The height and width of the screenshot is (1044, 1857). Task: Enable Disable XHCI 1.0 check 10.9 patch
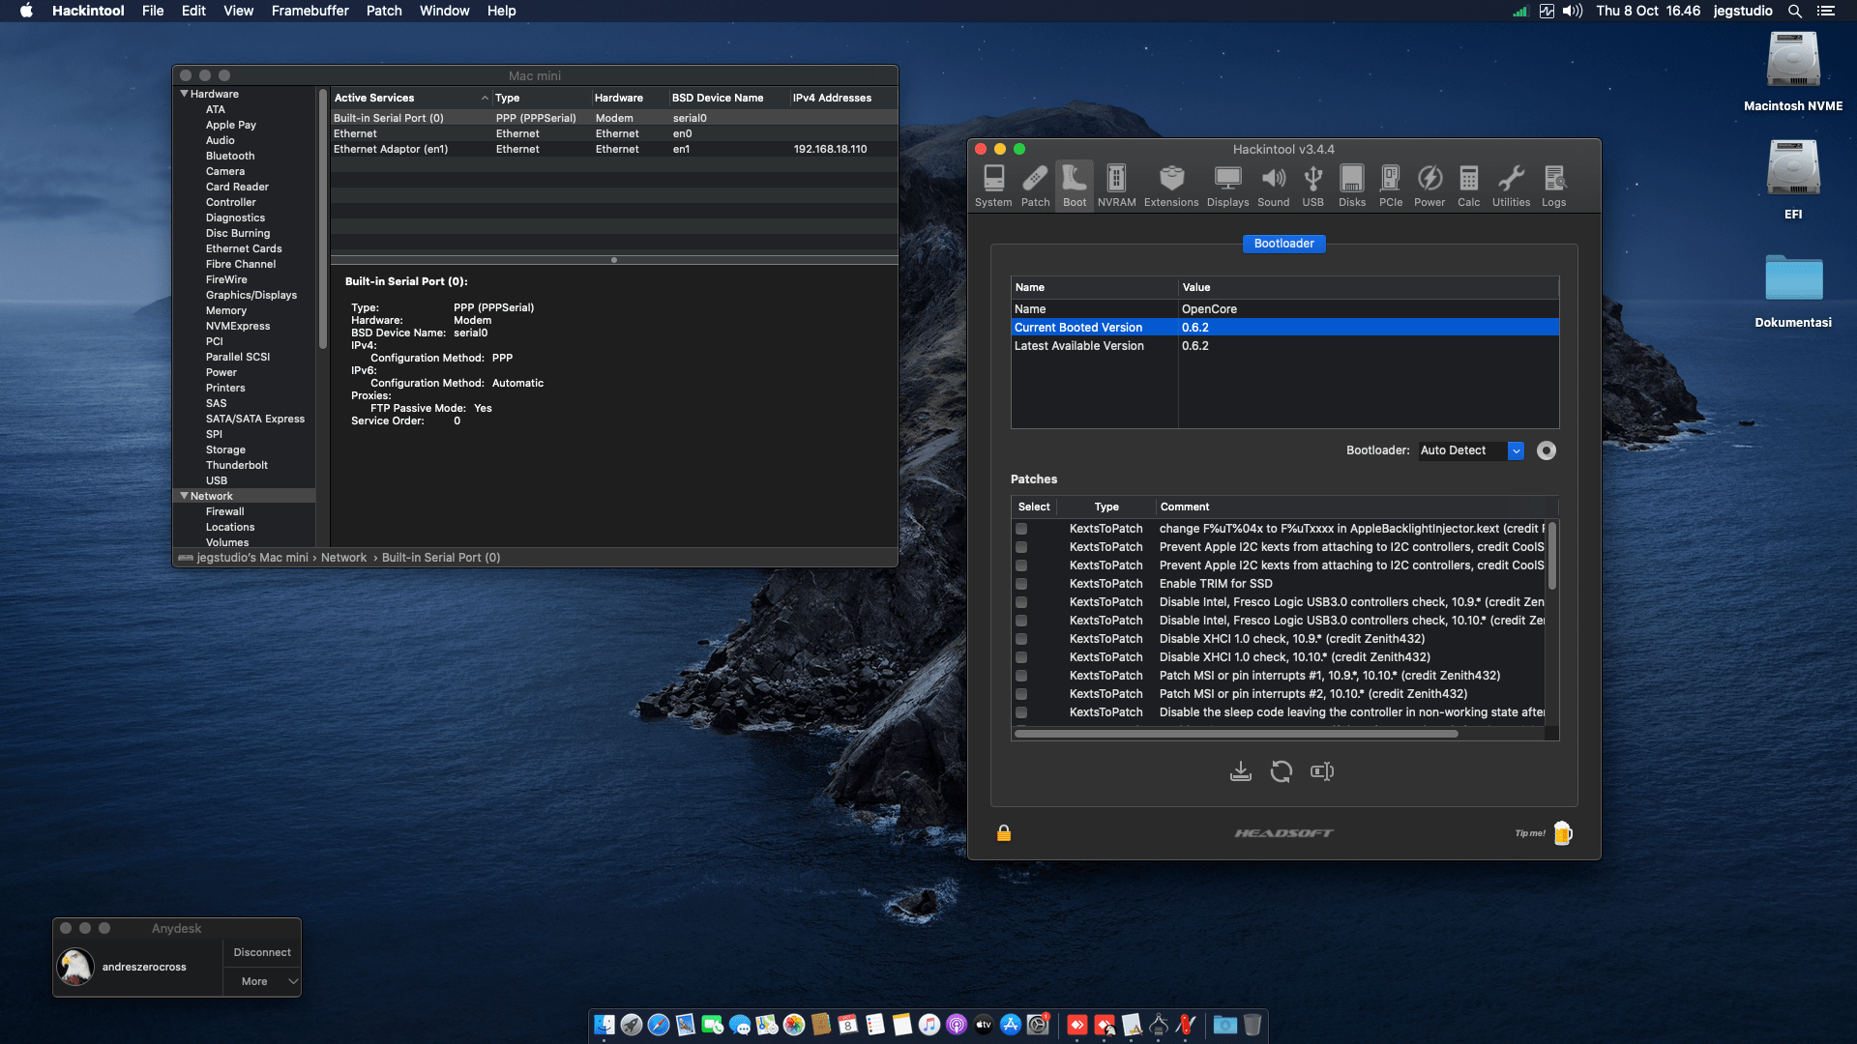tap(1021, 639)
